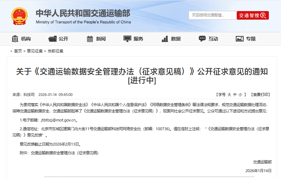Click the 互动 speech bubble icon
The width and height of the screenshot is (281, 178).
click(202, 39)
